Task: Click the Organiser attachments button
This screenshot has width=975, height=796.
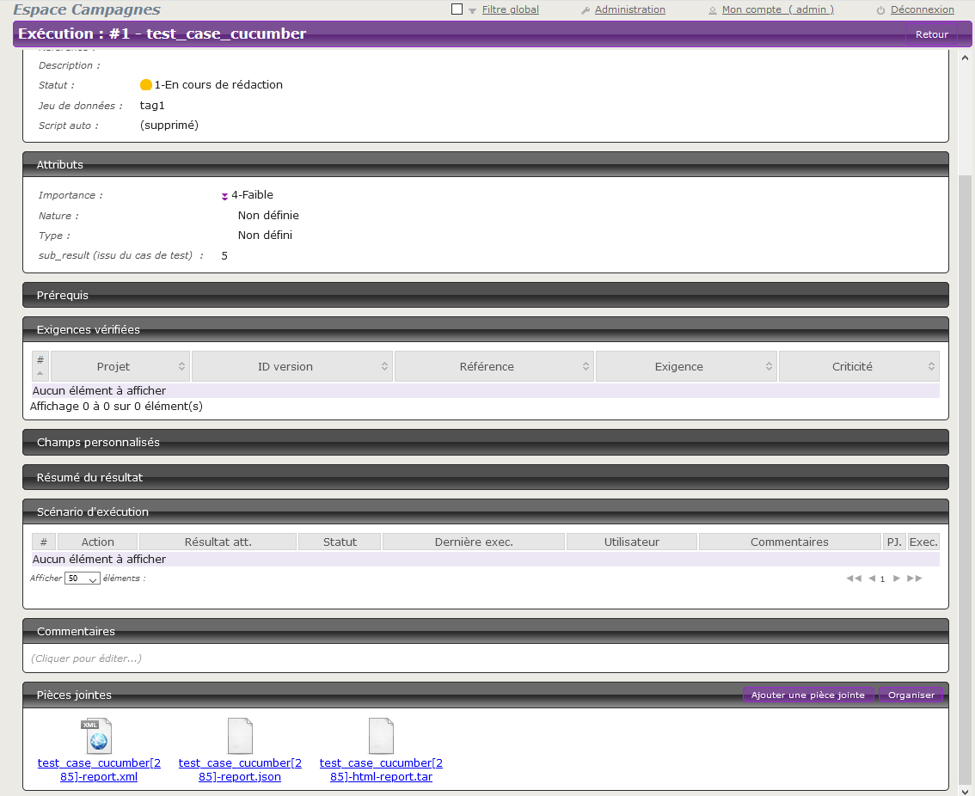Action: (x=911, y=695)
